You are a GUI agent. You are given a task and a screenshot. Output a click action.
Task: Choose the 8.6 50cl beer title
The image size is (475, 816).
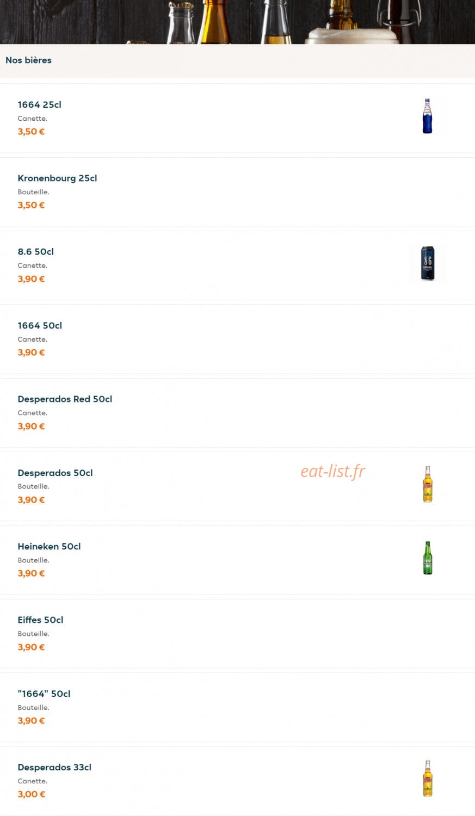coord(35,252)
